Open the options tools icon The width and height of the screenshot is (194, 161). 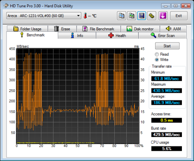(151, 16)
